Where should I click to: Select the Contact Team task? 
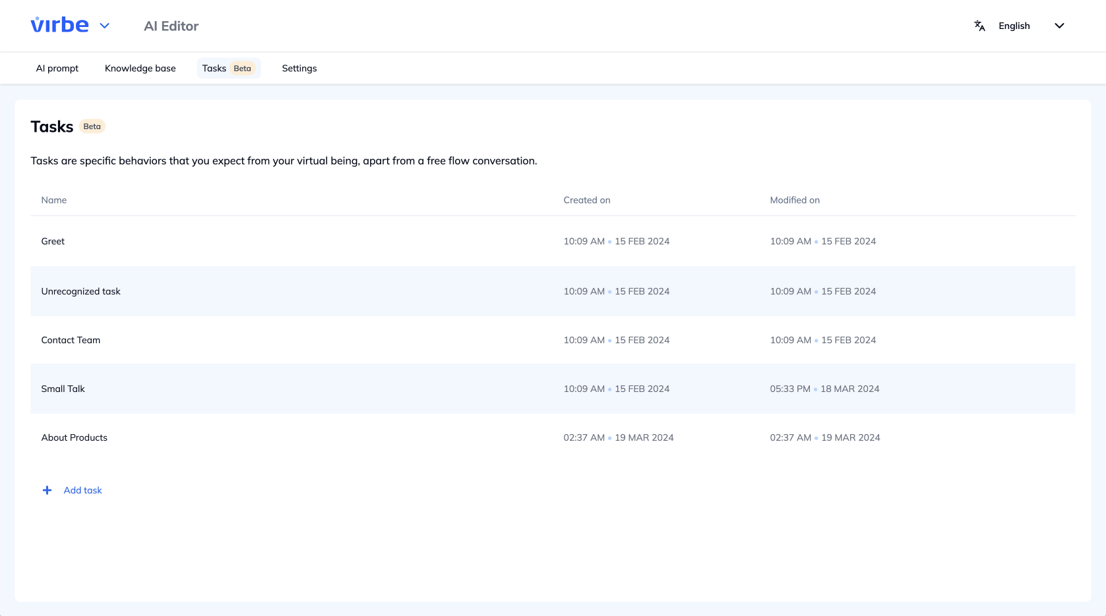[71, 340]
